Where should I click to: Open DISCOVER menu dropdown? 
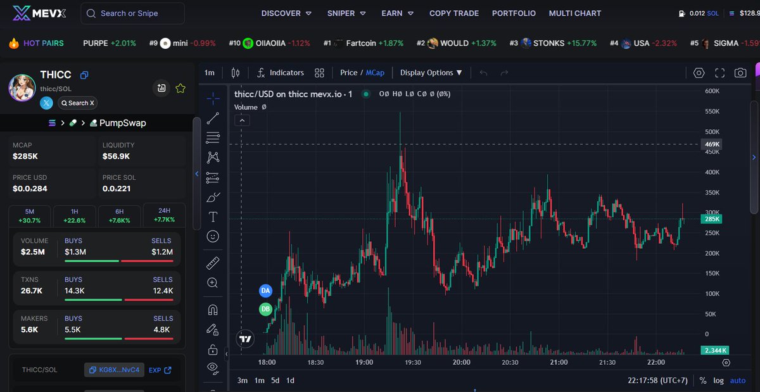pos(286,13)
